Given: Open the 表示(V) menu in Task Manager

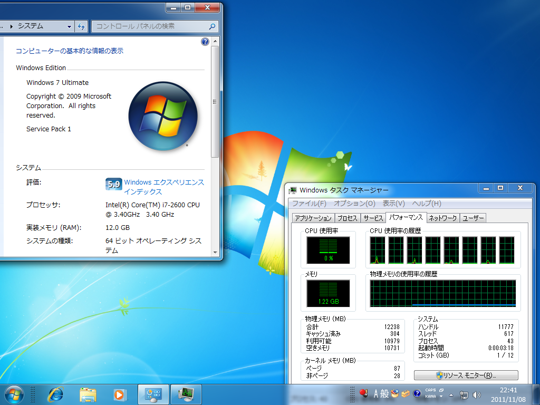Looking at the screenshot, I should (393, 204).
